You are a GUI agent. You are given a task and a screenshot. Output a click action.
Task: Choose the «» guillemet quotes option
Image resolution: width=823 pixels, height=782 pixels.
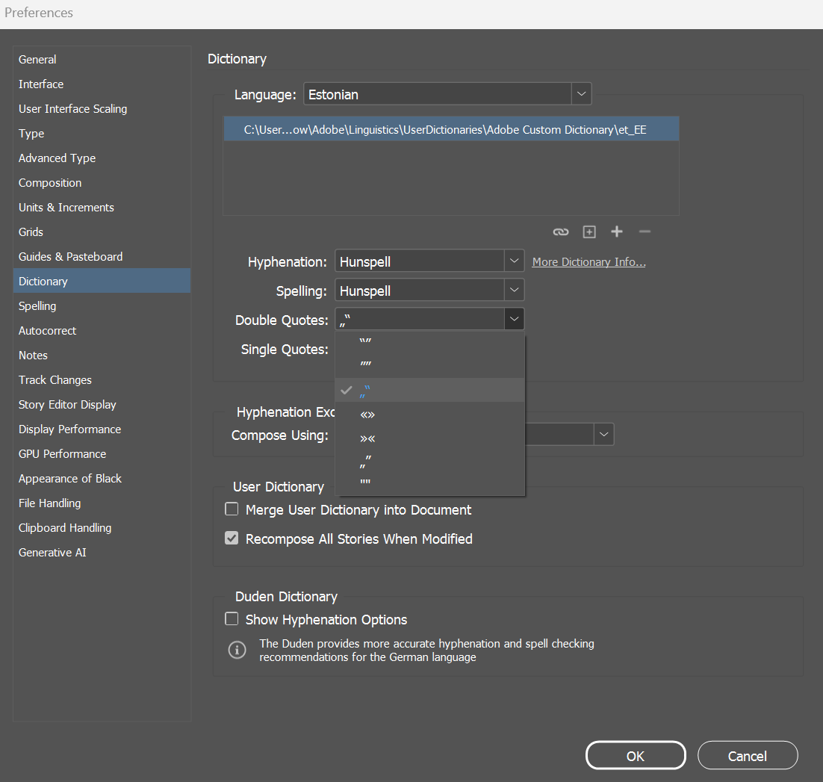coord(430,415)
